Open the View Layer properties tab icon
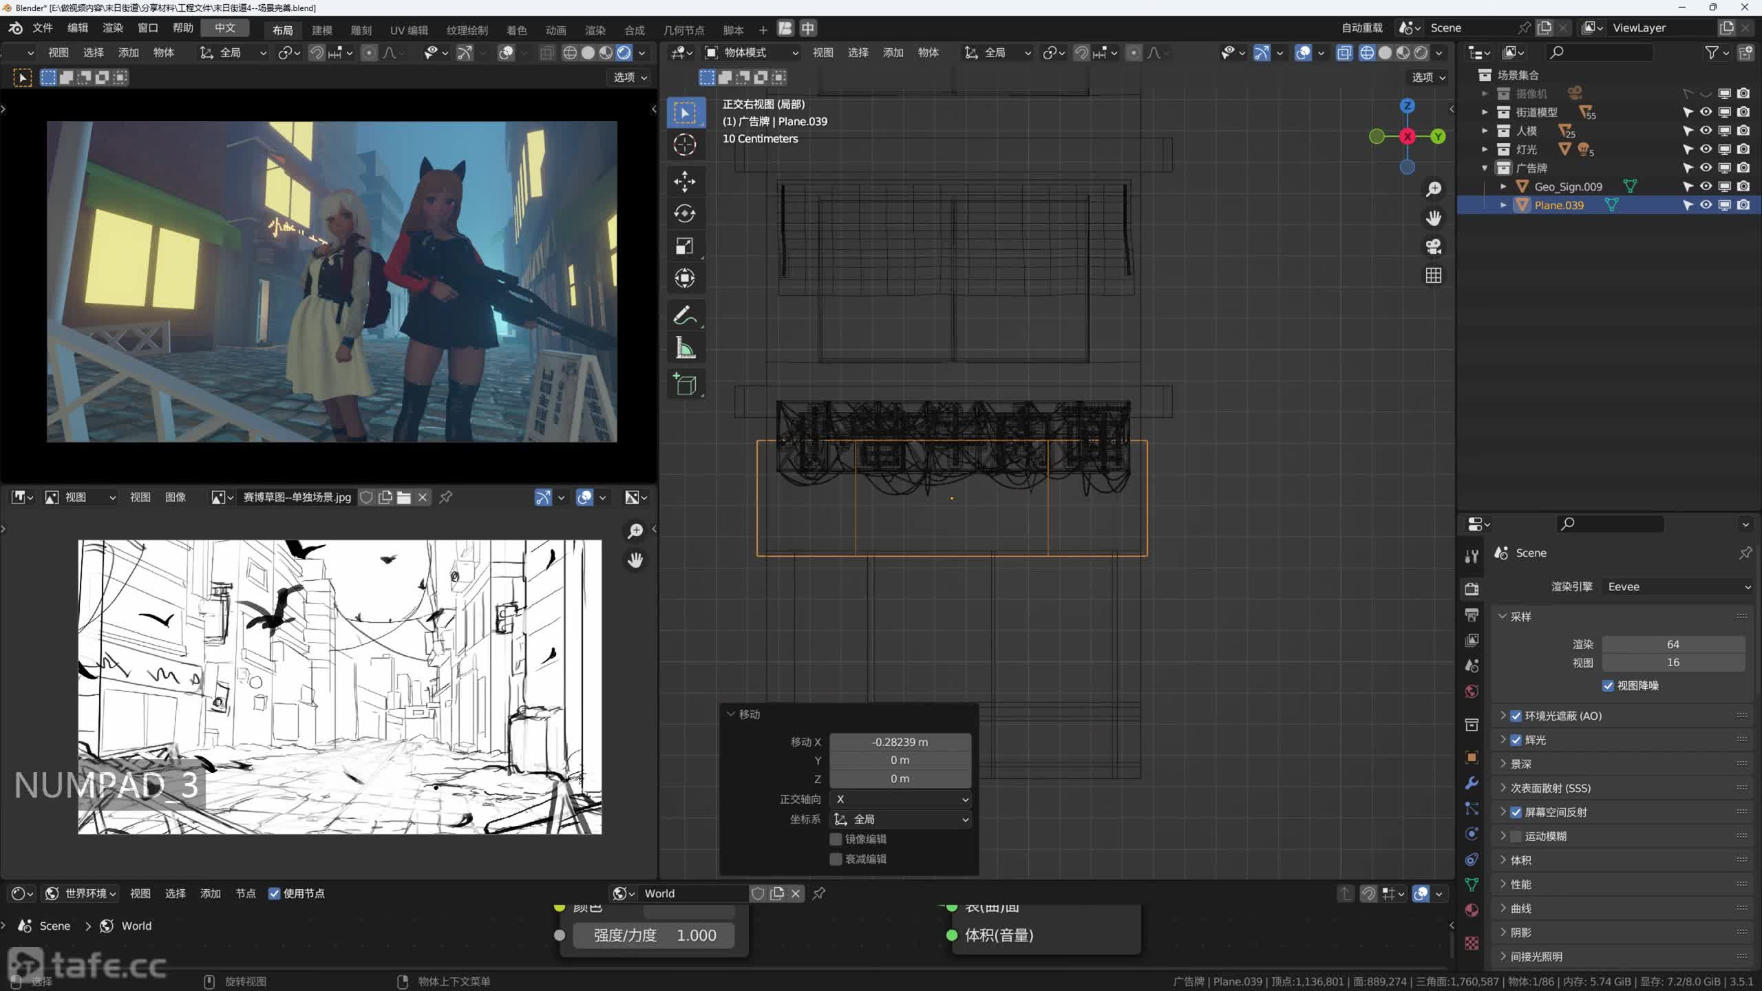Image resolution: width=1762 pixels, height=991 pixels. tap(1472, 640)
